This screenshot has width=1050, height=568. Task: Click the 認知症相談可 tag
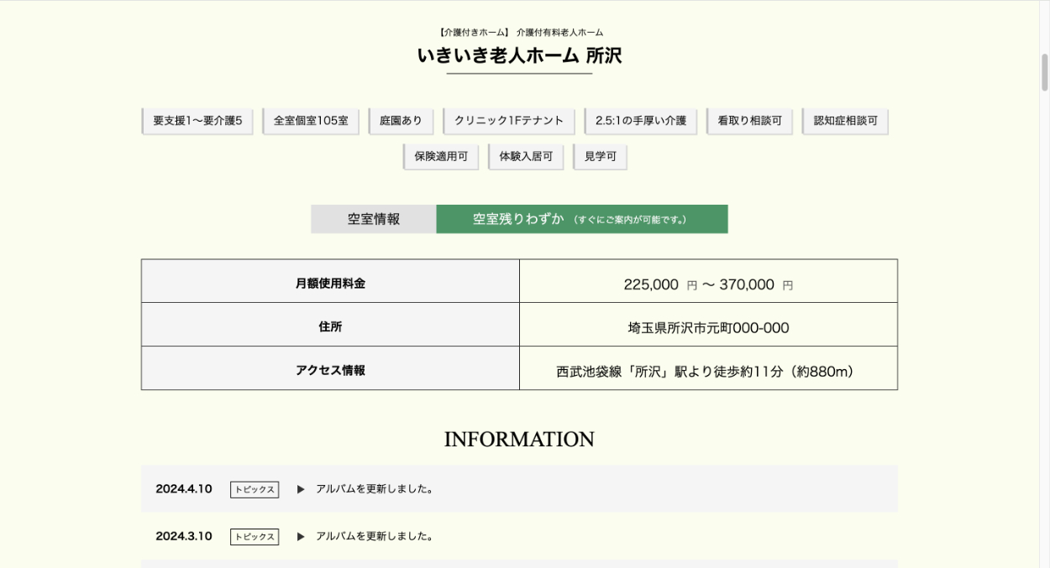click(x=845, y=121)
